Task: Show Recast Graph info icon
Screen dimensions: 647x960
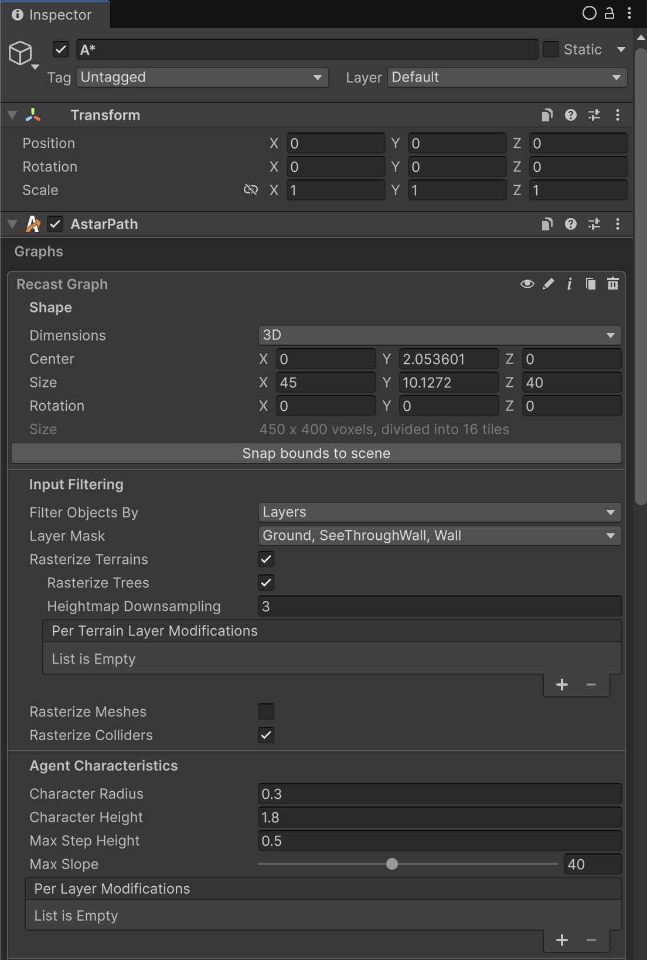Action: click(569, 284)
